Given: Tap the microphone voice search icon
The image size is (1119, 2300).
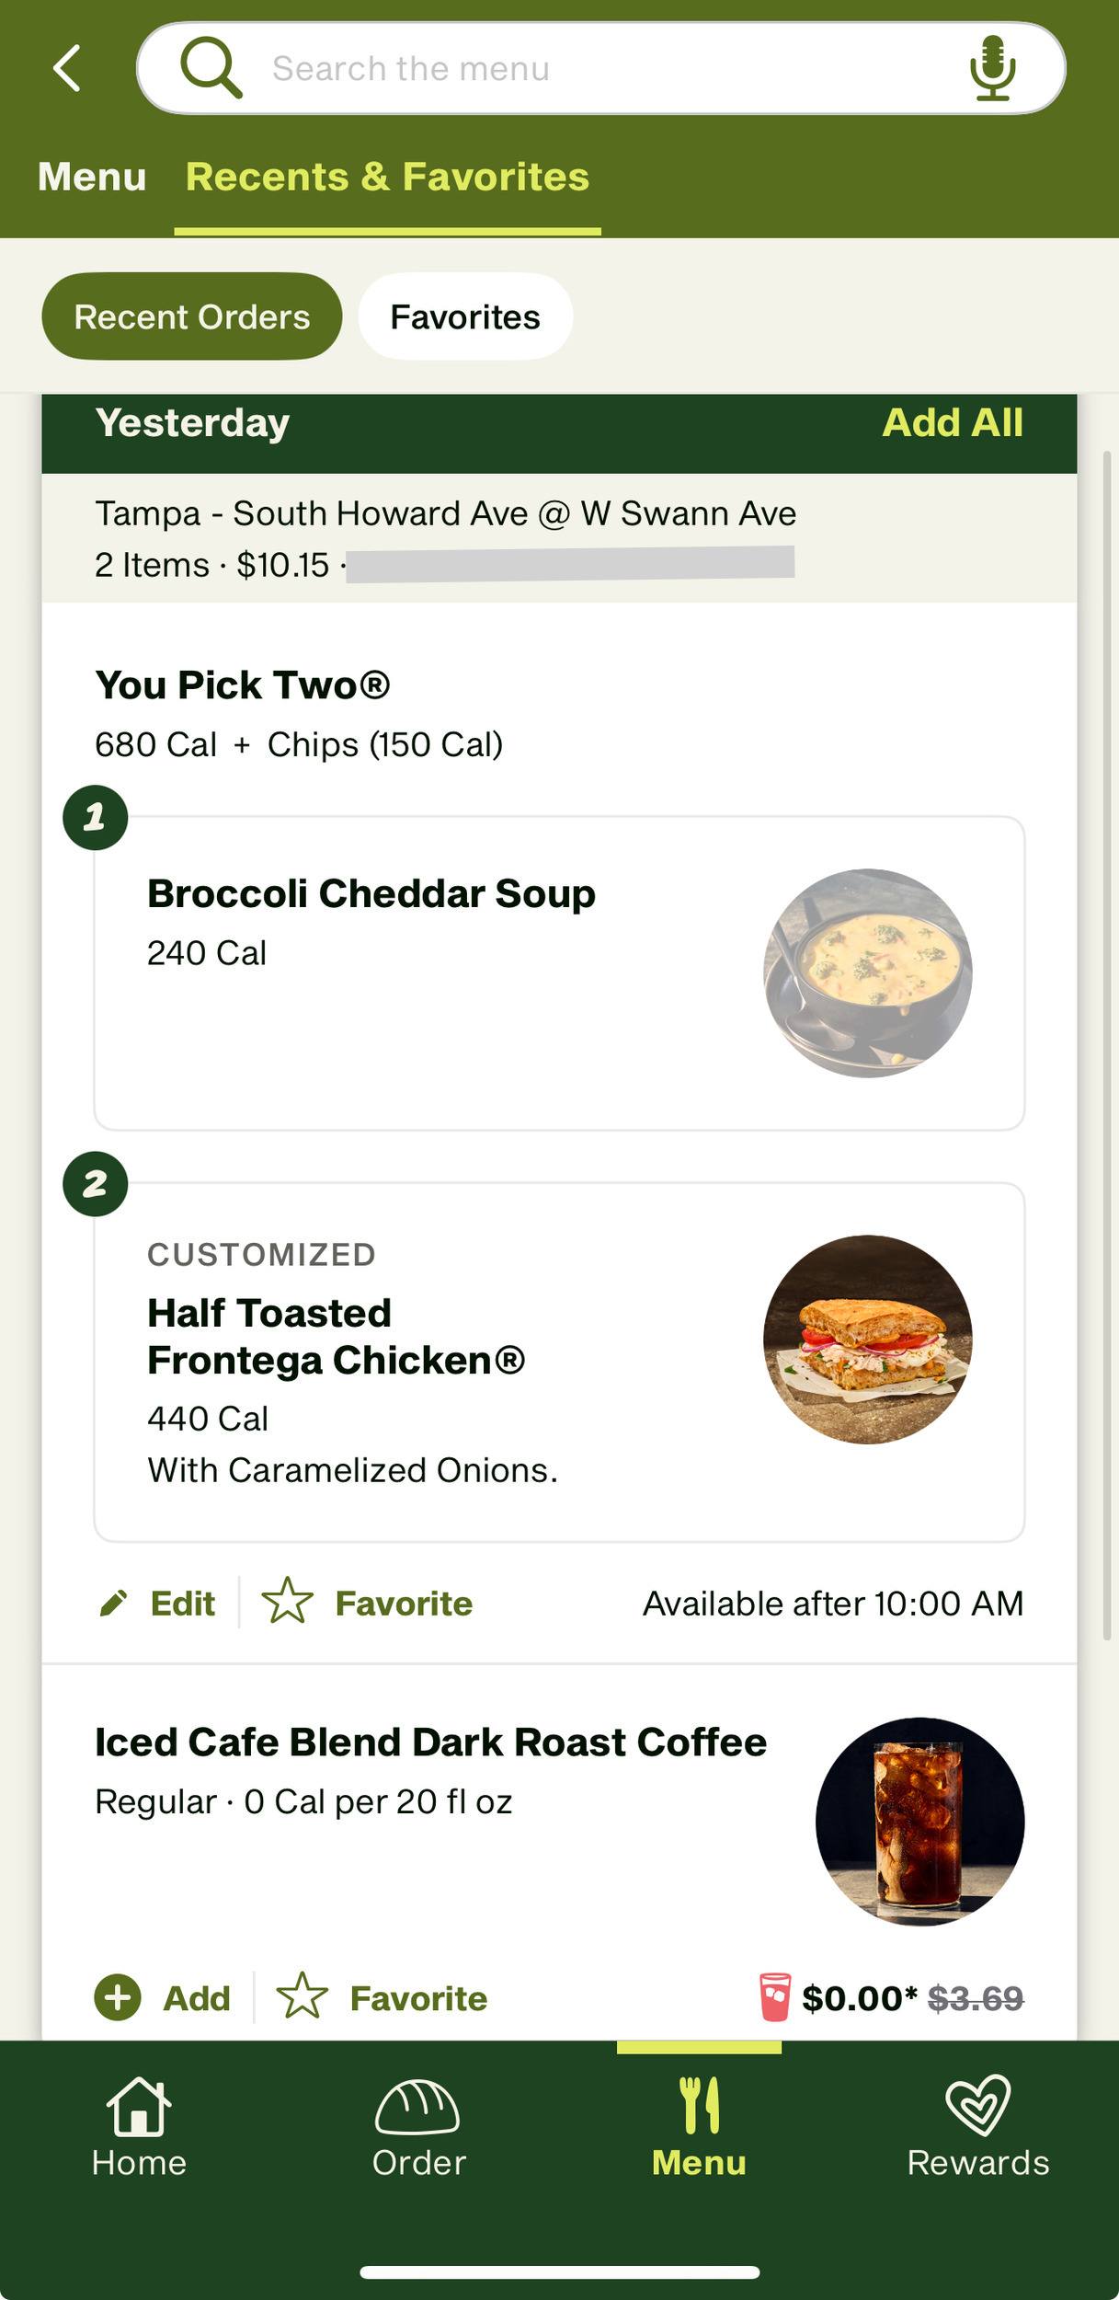Looking at the screenshot, I should tap(992, 69).
